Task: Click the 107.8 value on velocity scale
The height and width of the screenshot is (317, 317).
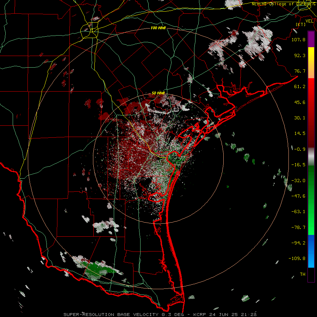Action: coord(298,39)
